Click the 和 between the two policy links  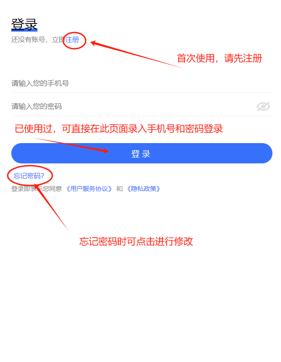pos(120,189)
